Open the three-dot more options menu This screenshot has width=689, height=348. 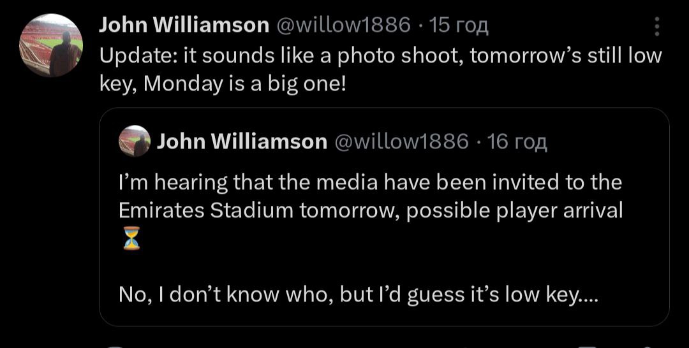coord(657,27)
